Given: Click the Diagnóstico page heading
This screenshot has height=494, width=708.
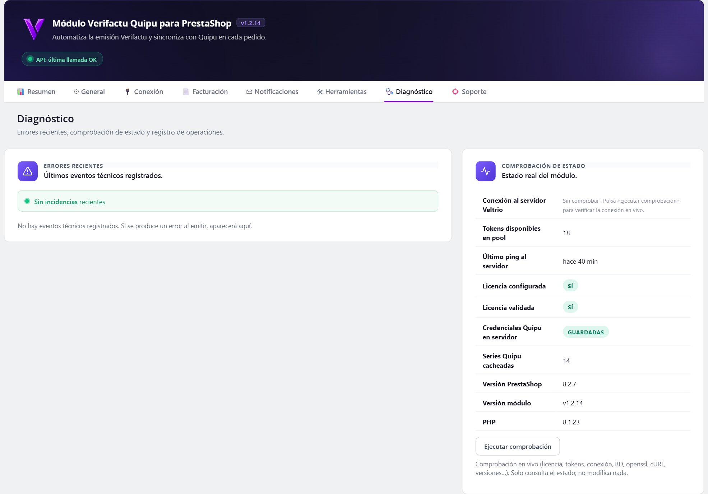Looking at the screenshot, I should [x=46, y=119].
